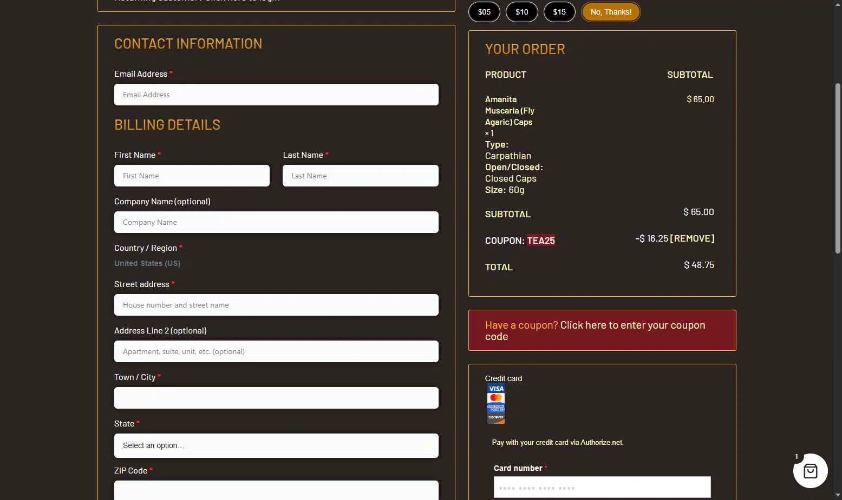
Task: Choose the No, Thanks! tip option
Action: 611,12
